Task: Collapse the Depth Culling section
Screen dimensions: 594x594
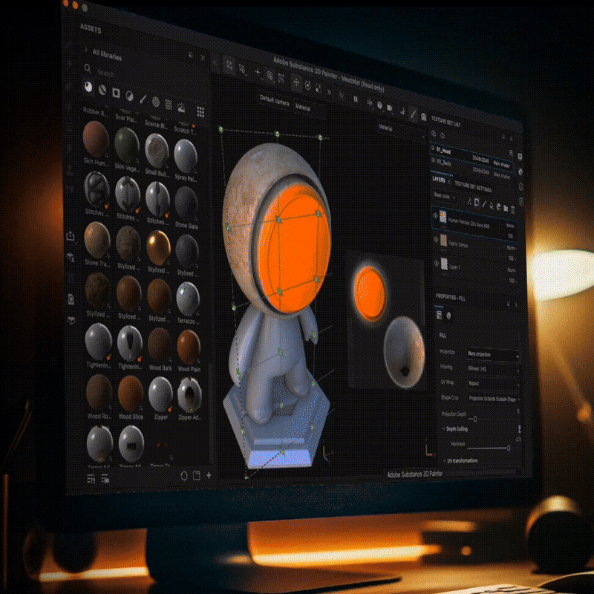Action: (443, 429)
